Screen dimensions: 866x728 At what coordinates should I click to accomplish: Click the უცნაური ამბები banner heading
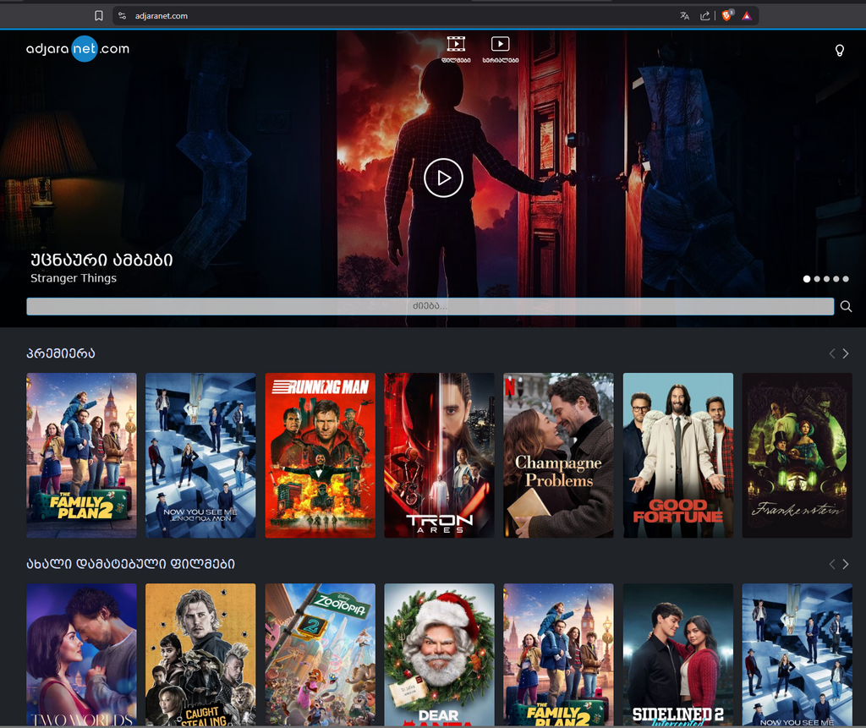(101, 260)
